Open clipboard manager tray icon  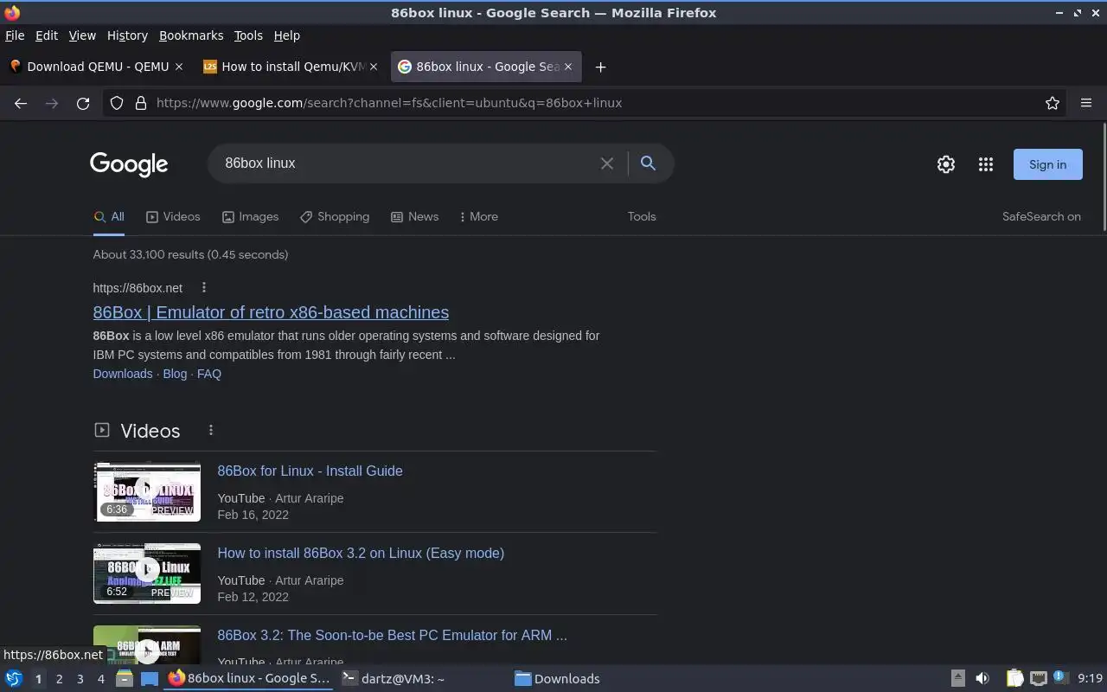[1014, 679]
